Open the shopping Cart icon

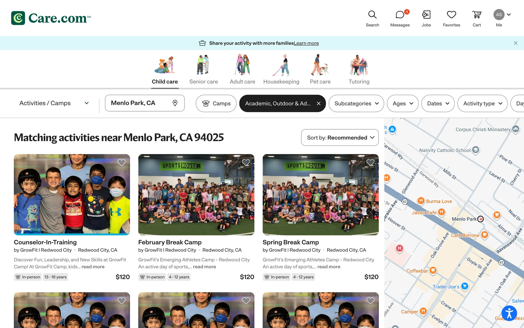click(x=477, y=15)
